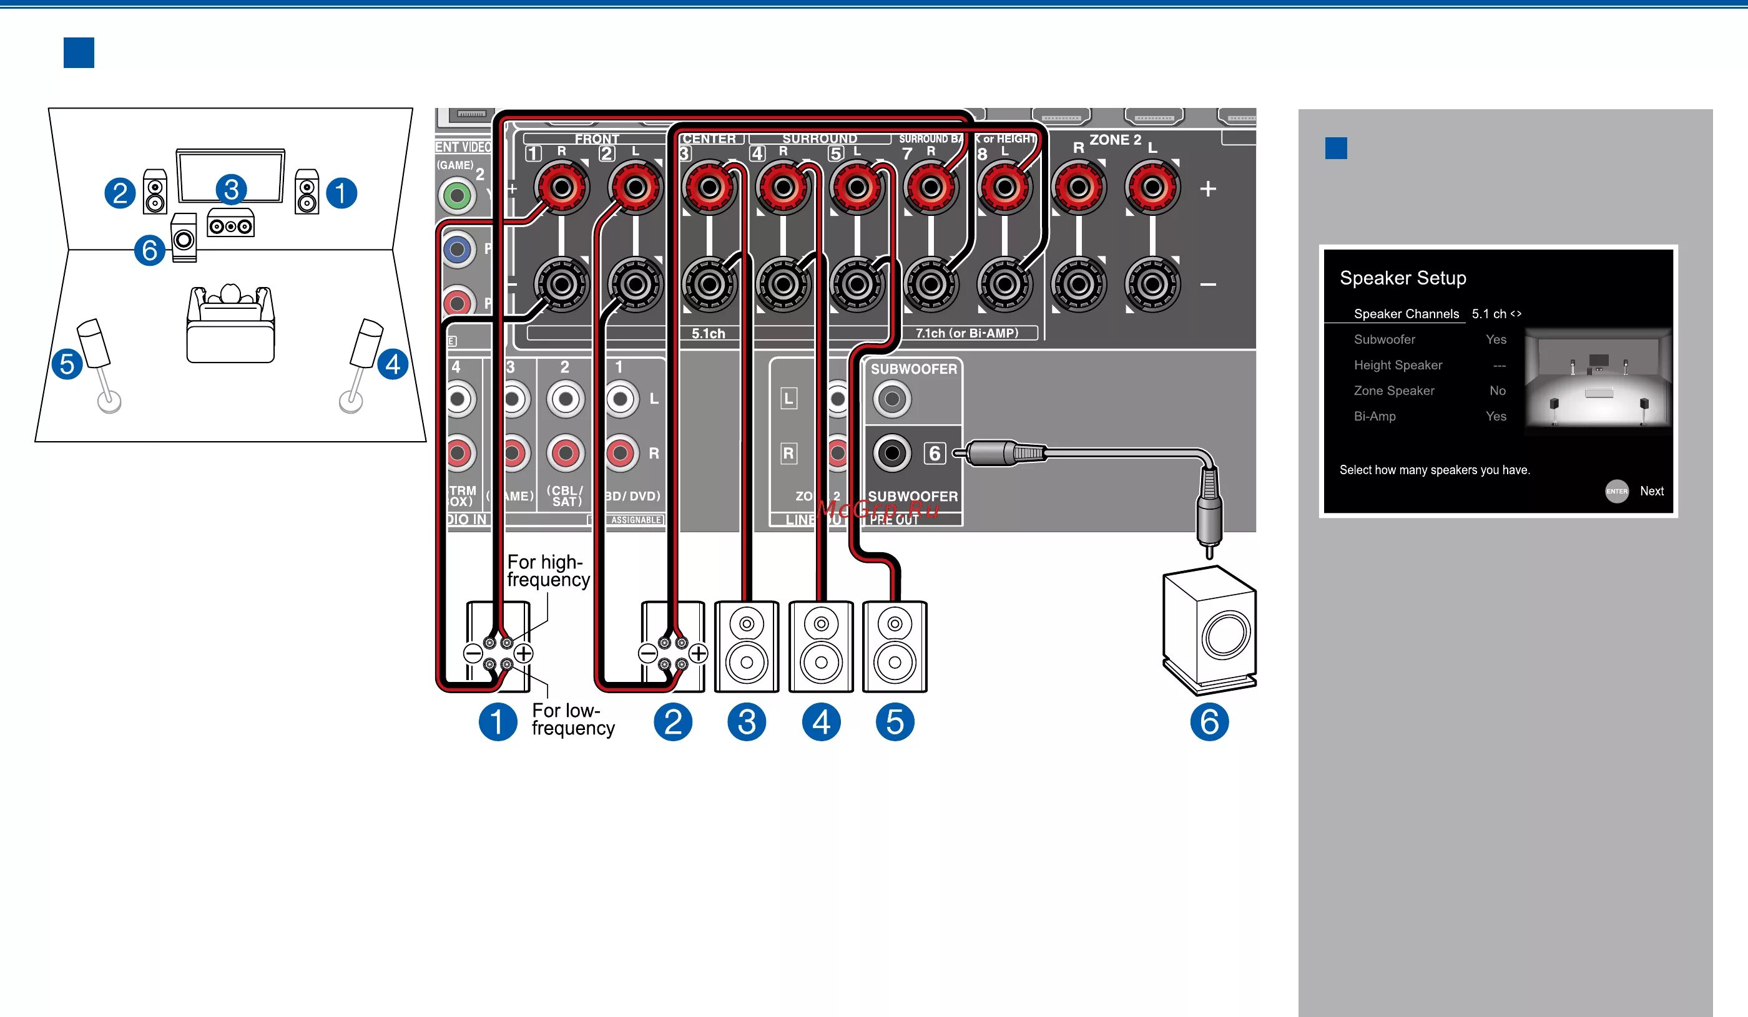Click the ENTER Next button
Viewport: 1748px width, 1017px height.
[x=1635, y=491]
